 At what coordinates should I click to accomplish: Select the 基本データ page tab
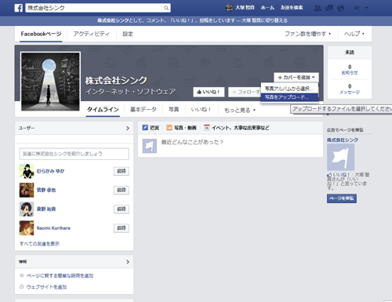pos(143,110)
